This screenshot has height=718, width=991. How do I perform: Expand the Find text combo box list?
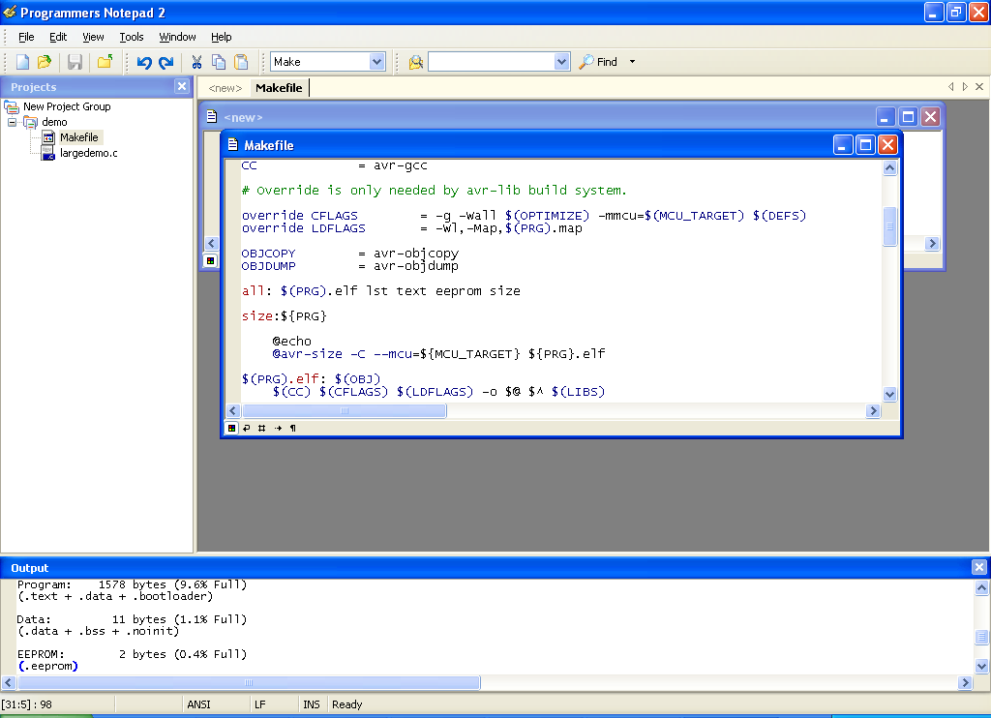coord(562,62)
